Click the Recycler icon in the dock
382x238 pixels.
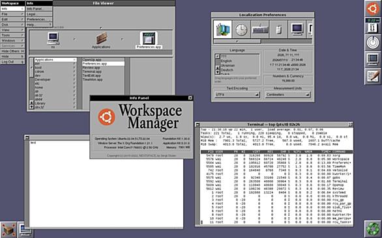373,228
